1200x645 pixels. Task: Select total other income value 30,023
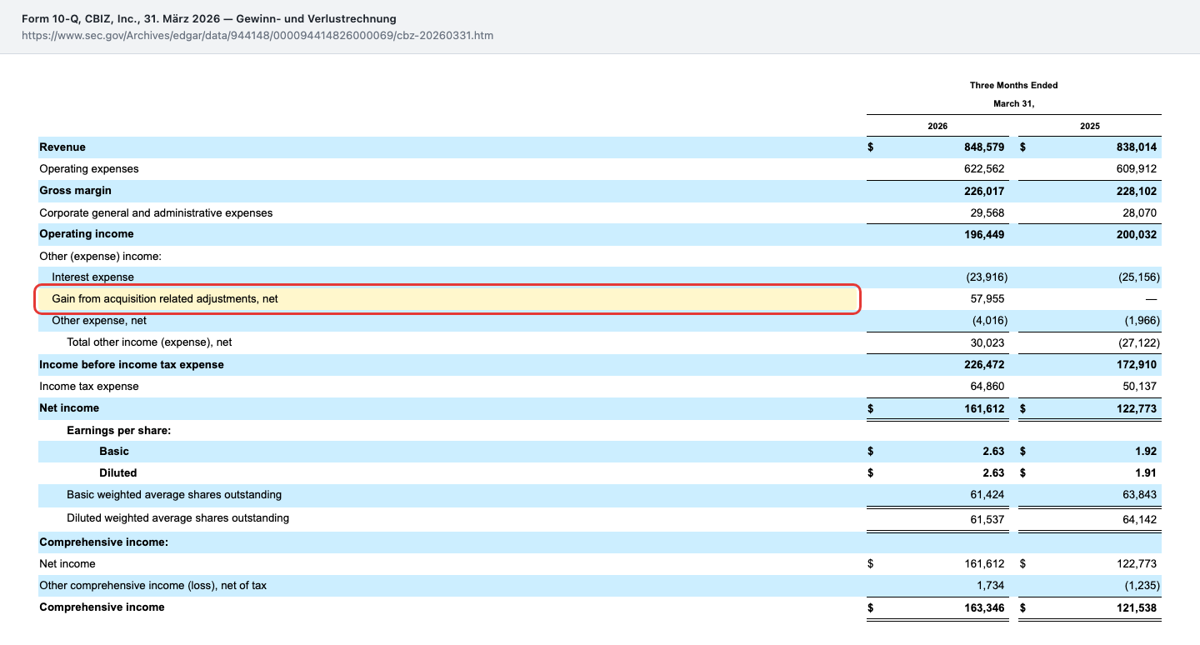click(987, 342)
